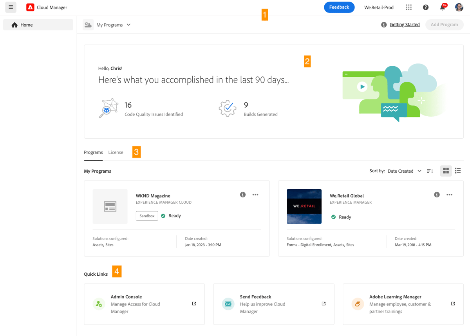Switch to the License tab
Image resolution: width=470 pixels, height=336 pixels.
(x=116, y=152)
